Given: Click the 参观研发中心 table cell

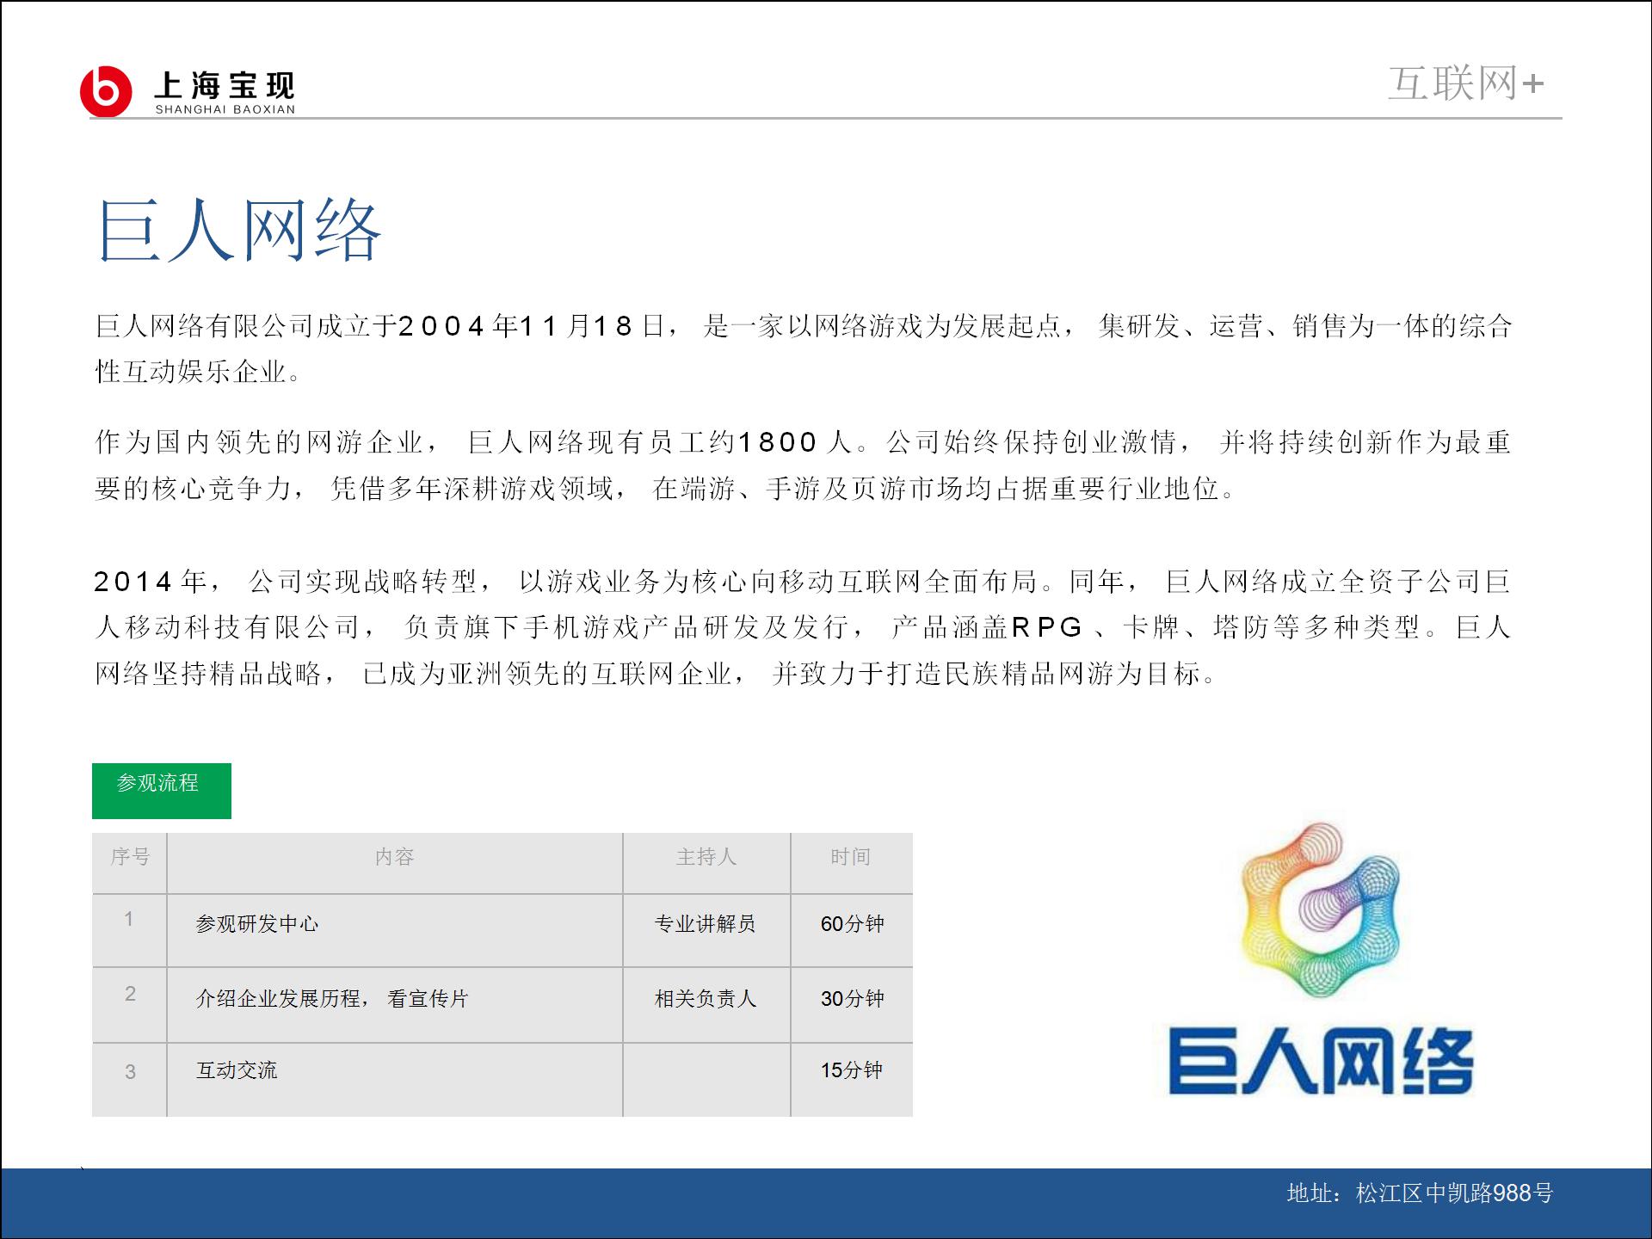Looking at the screenshot, I should 395,931.
